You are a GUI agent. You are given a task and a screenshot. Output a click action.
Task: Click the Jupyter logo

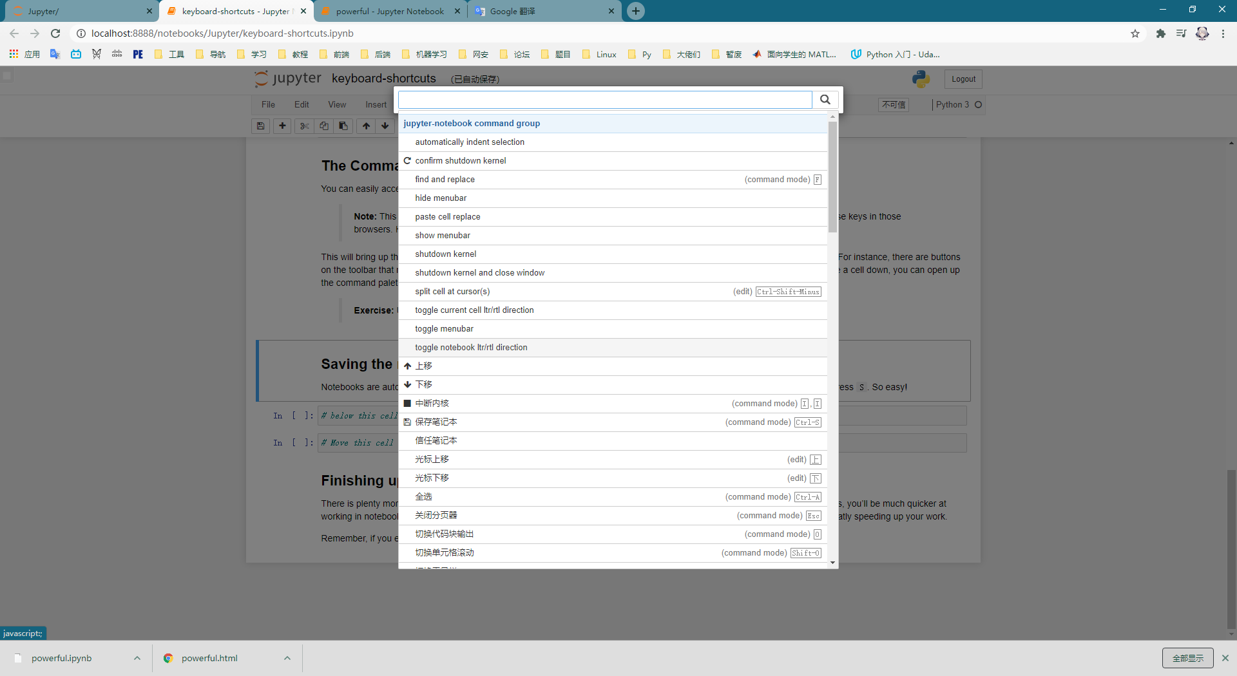click(287, 79)
